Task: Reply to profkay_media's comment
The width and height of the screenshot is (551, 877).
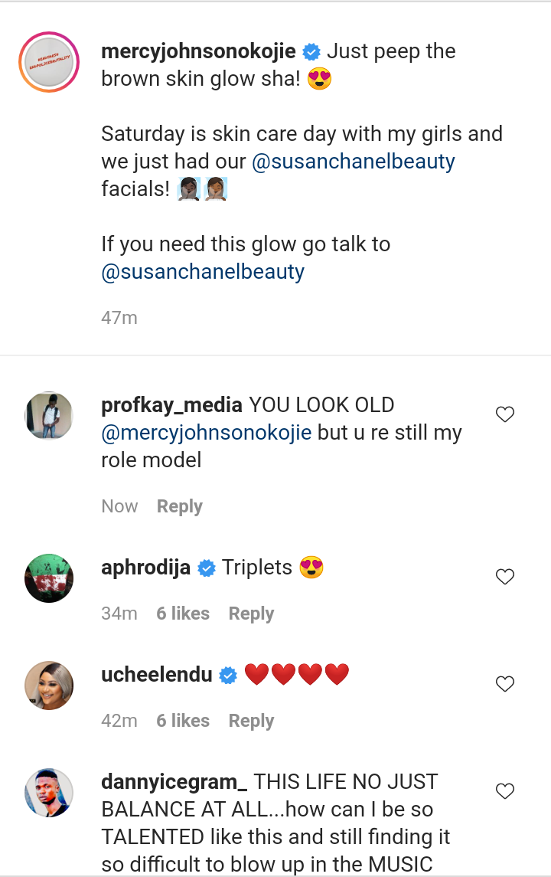Action: click(180, 506)
